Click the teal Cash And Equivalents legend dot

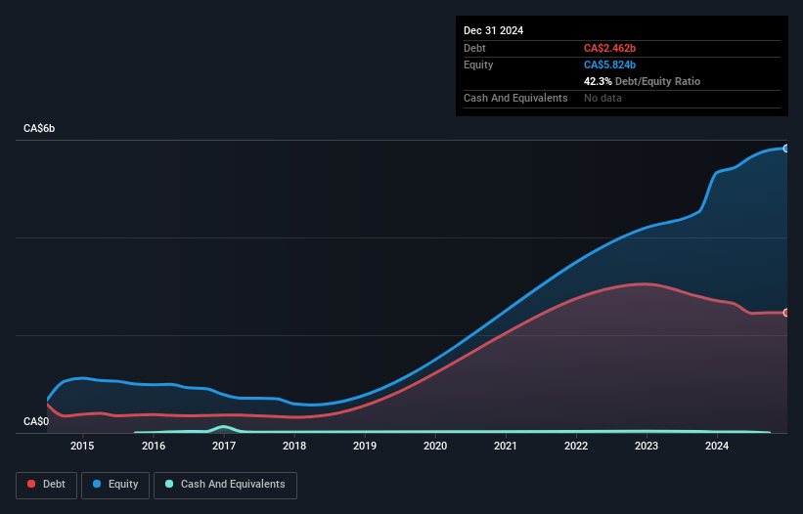pyautogui.click(x=169, y=484)
